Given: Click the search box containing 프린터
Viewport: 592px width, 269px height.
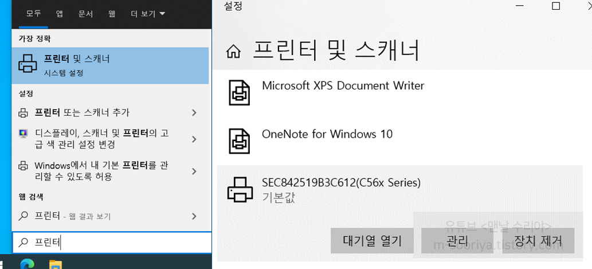Looking at the screenshot, I should 112,242.
